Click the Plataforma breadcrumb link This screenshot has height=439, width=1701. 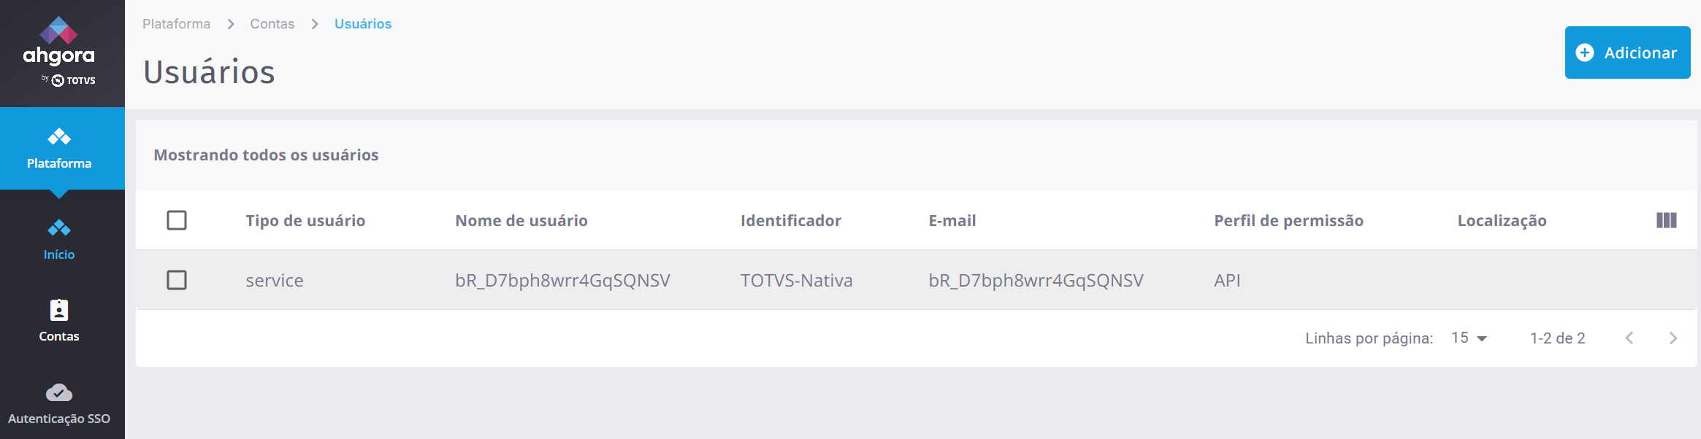(x=176, y=24)
